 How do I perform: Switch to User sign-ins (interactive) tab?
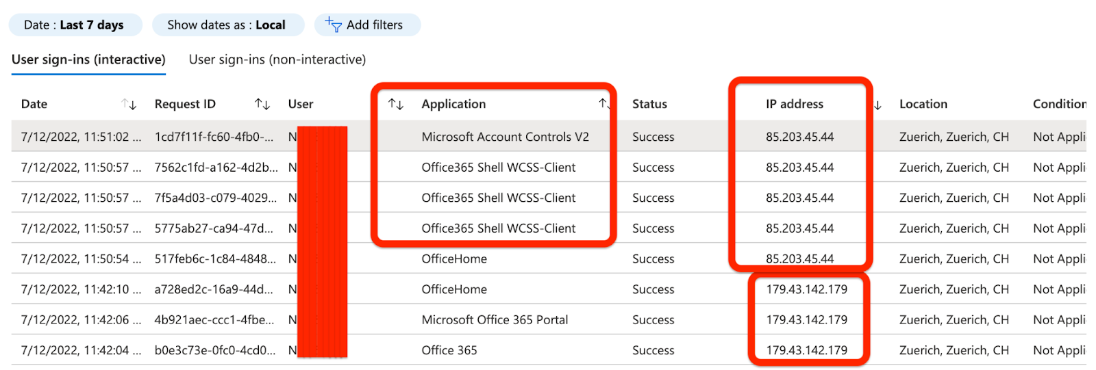click(x=88, y=60)
